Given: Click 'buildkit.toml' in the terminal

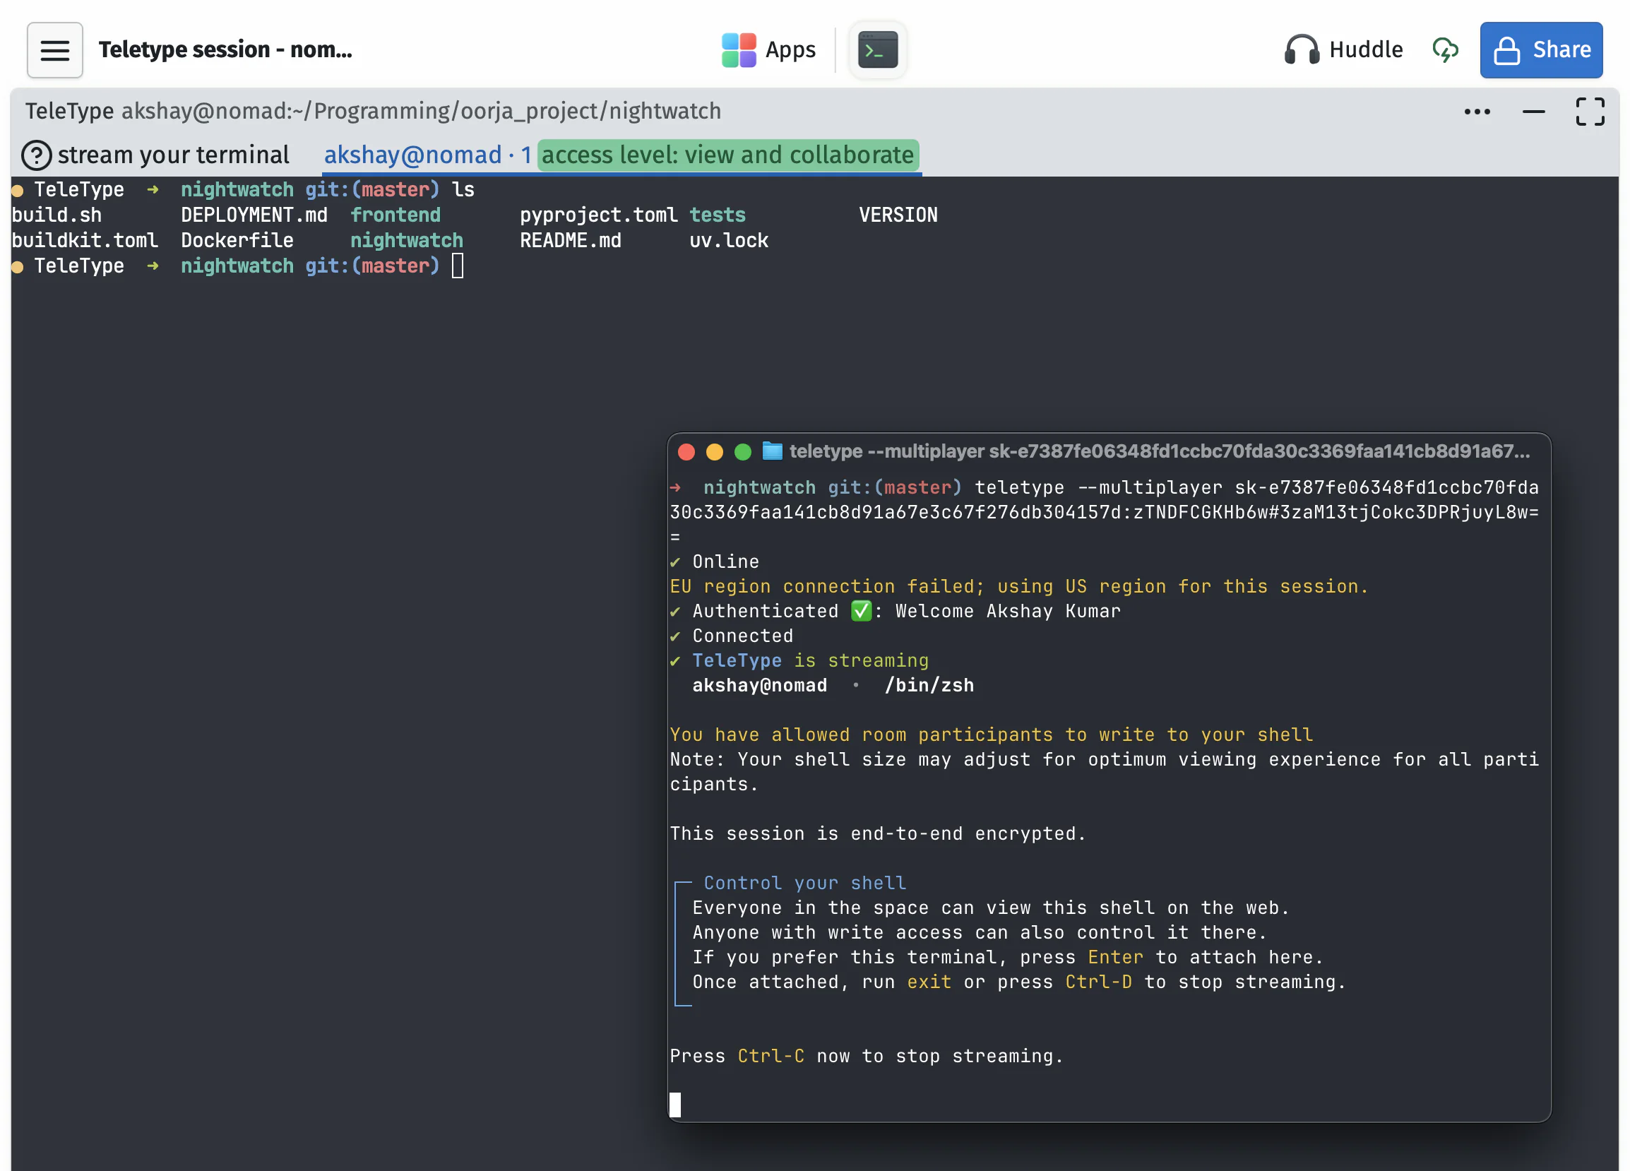Looking at the screenshot, I should (x=85, y=240).
